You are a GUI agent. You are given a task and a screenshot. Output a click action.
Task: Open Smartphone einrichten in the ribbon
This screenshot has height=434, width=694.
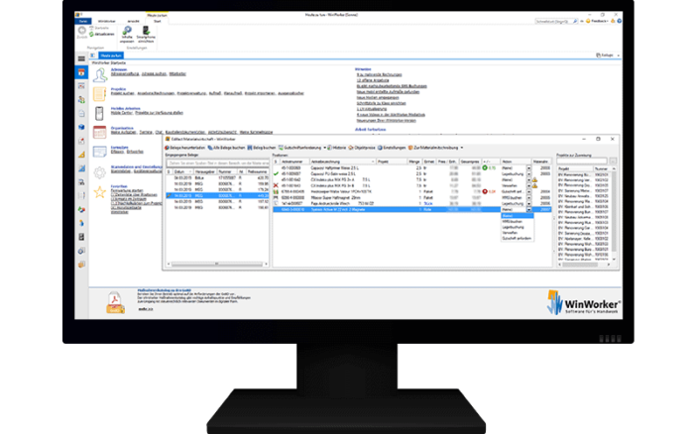click(146, 34)
